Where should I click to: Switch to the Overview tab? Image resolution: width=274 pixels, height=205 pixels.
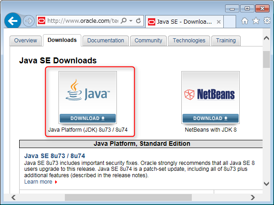tap(26, 41)
